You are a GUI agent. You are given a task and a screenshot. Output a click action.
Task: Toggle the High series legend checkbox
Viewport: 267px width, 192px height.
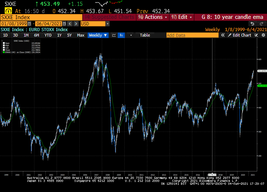click(x=4, y=45)
